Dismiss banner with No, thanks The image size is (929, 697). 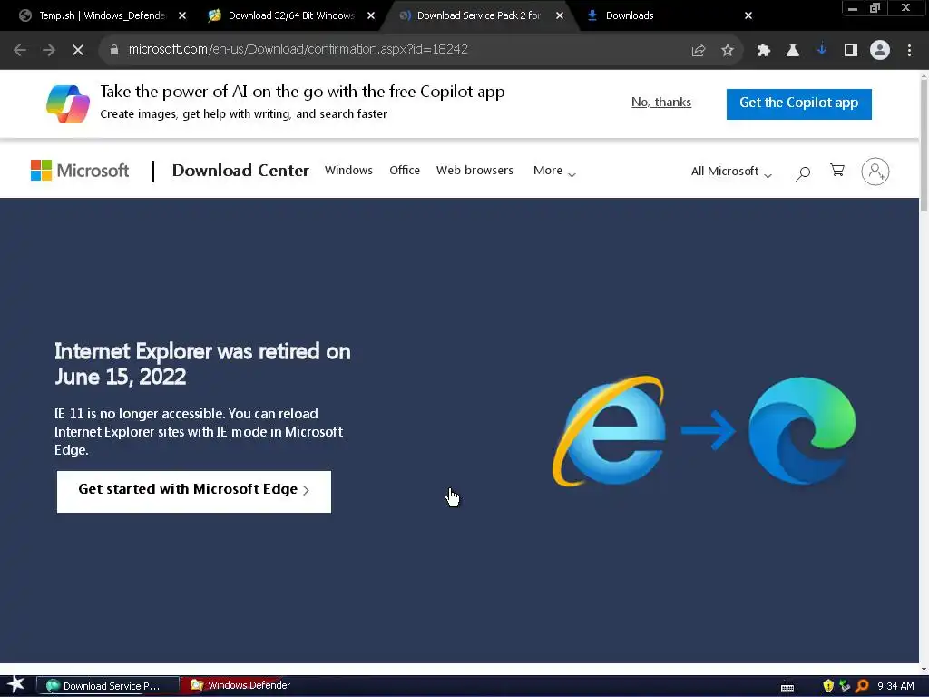661,102
